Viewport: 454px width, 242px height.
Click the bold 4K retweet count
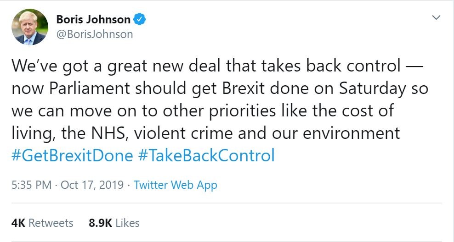point(18,223)
